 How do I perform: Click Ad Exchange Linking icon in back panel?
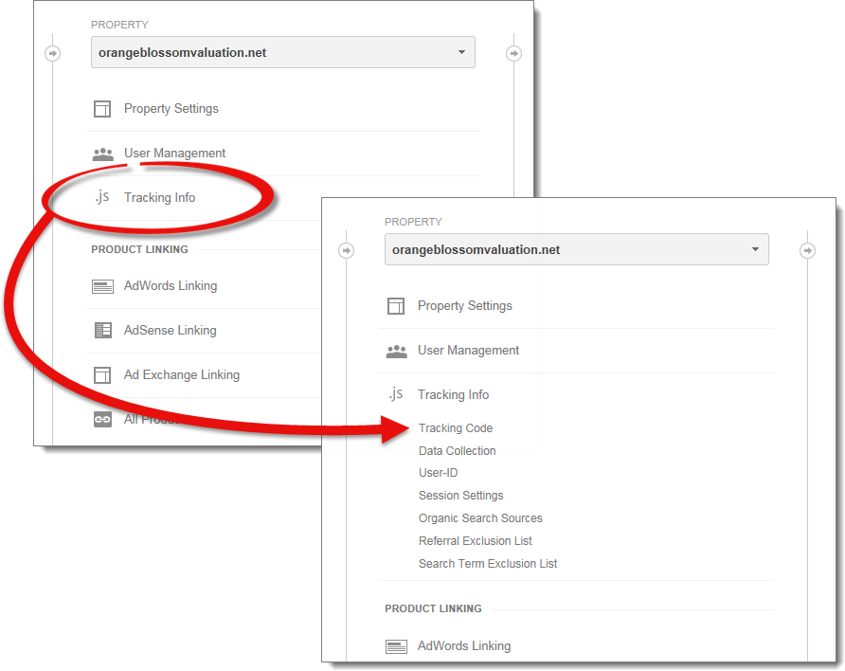(x=102, y=375)
